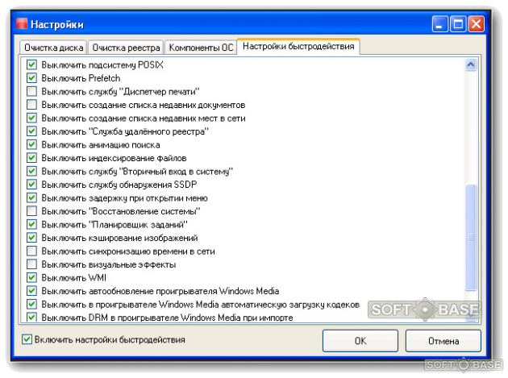Click the red app icon in title bar

pos(23,25)
